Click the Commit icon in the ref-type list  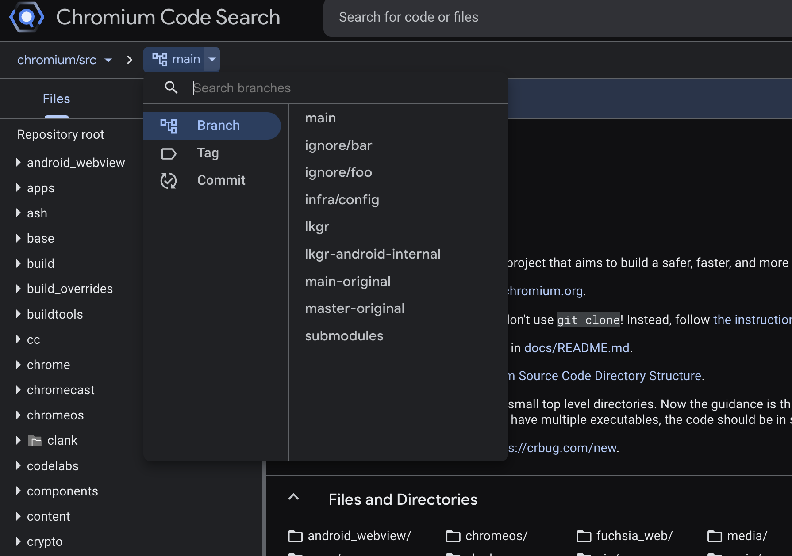tap(169, 180)
